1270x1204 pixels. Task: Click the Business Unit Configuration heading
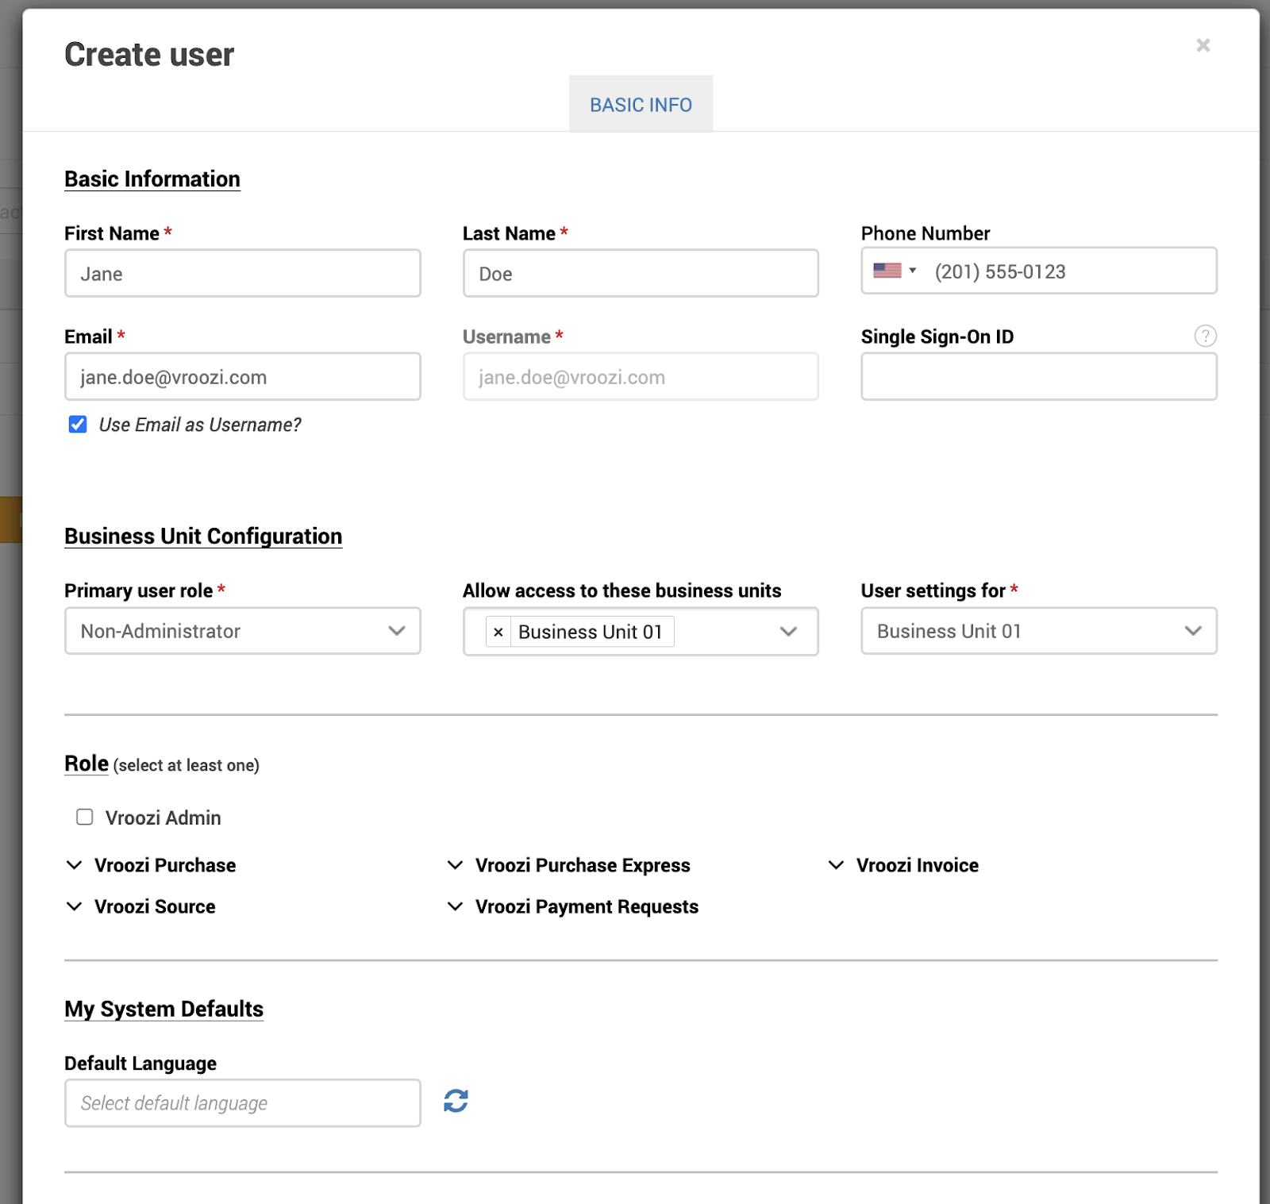pyautogui.click(x=203, y=537)
